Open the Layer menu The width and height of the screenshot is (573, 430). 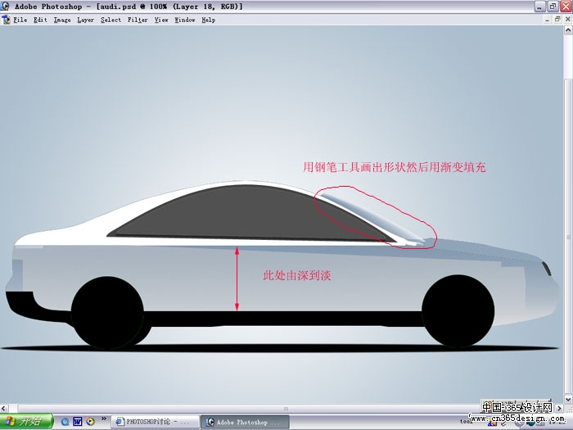pos(85,20)
